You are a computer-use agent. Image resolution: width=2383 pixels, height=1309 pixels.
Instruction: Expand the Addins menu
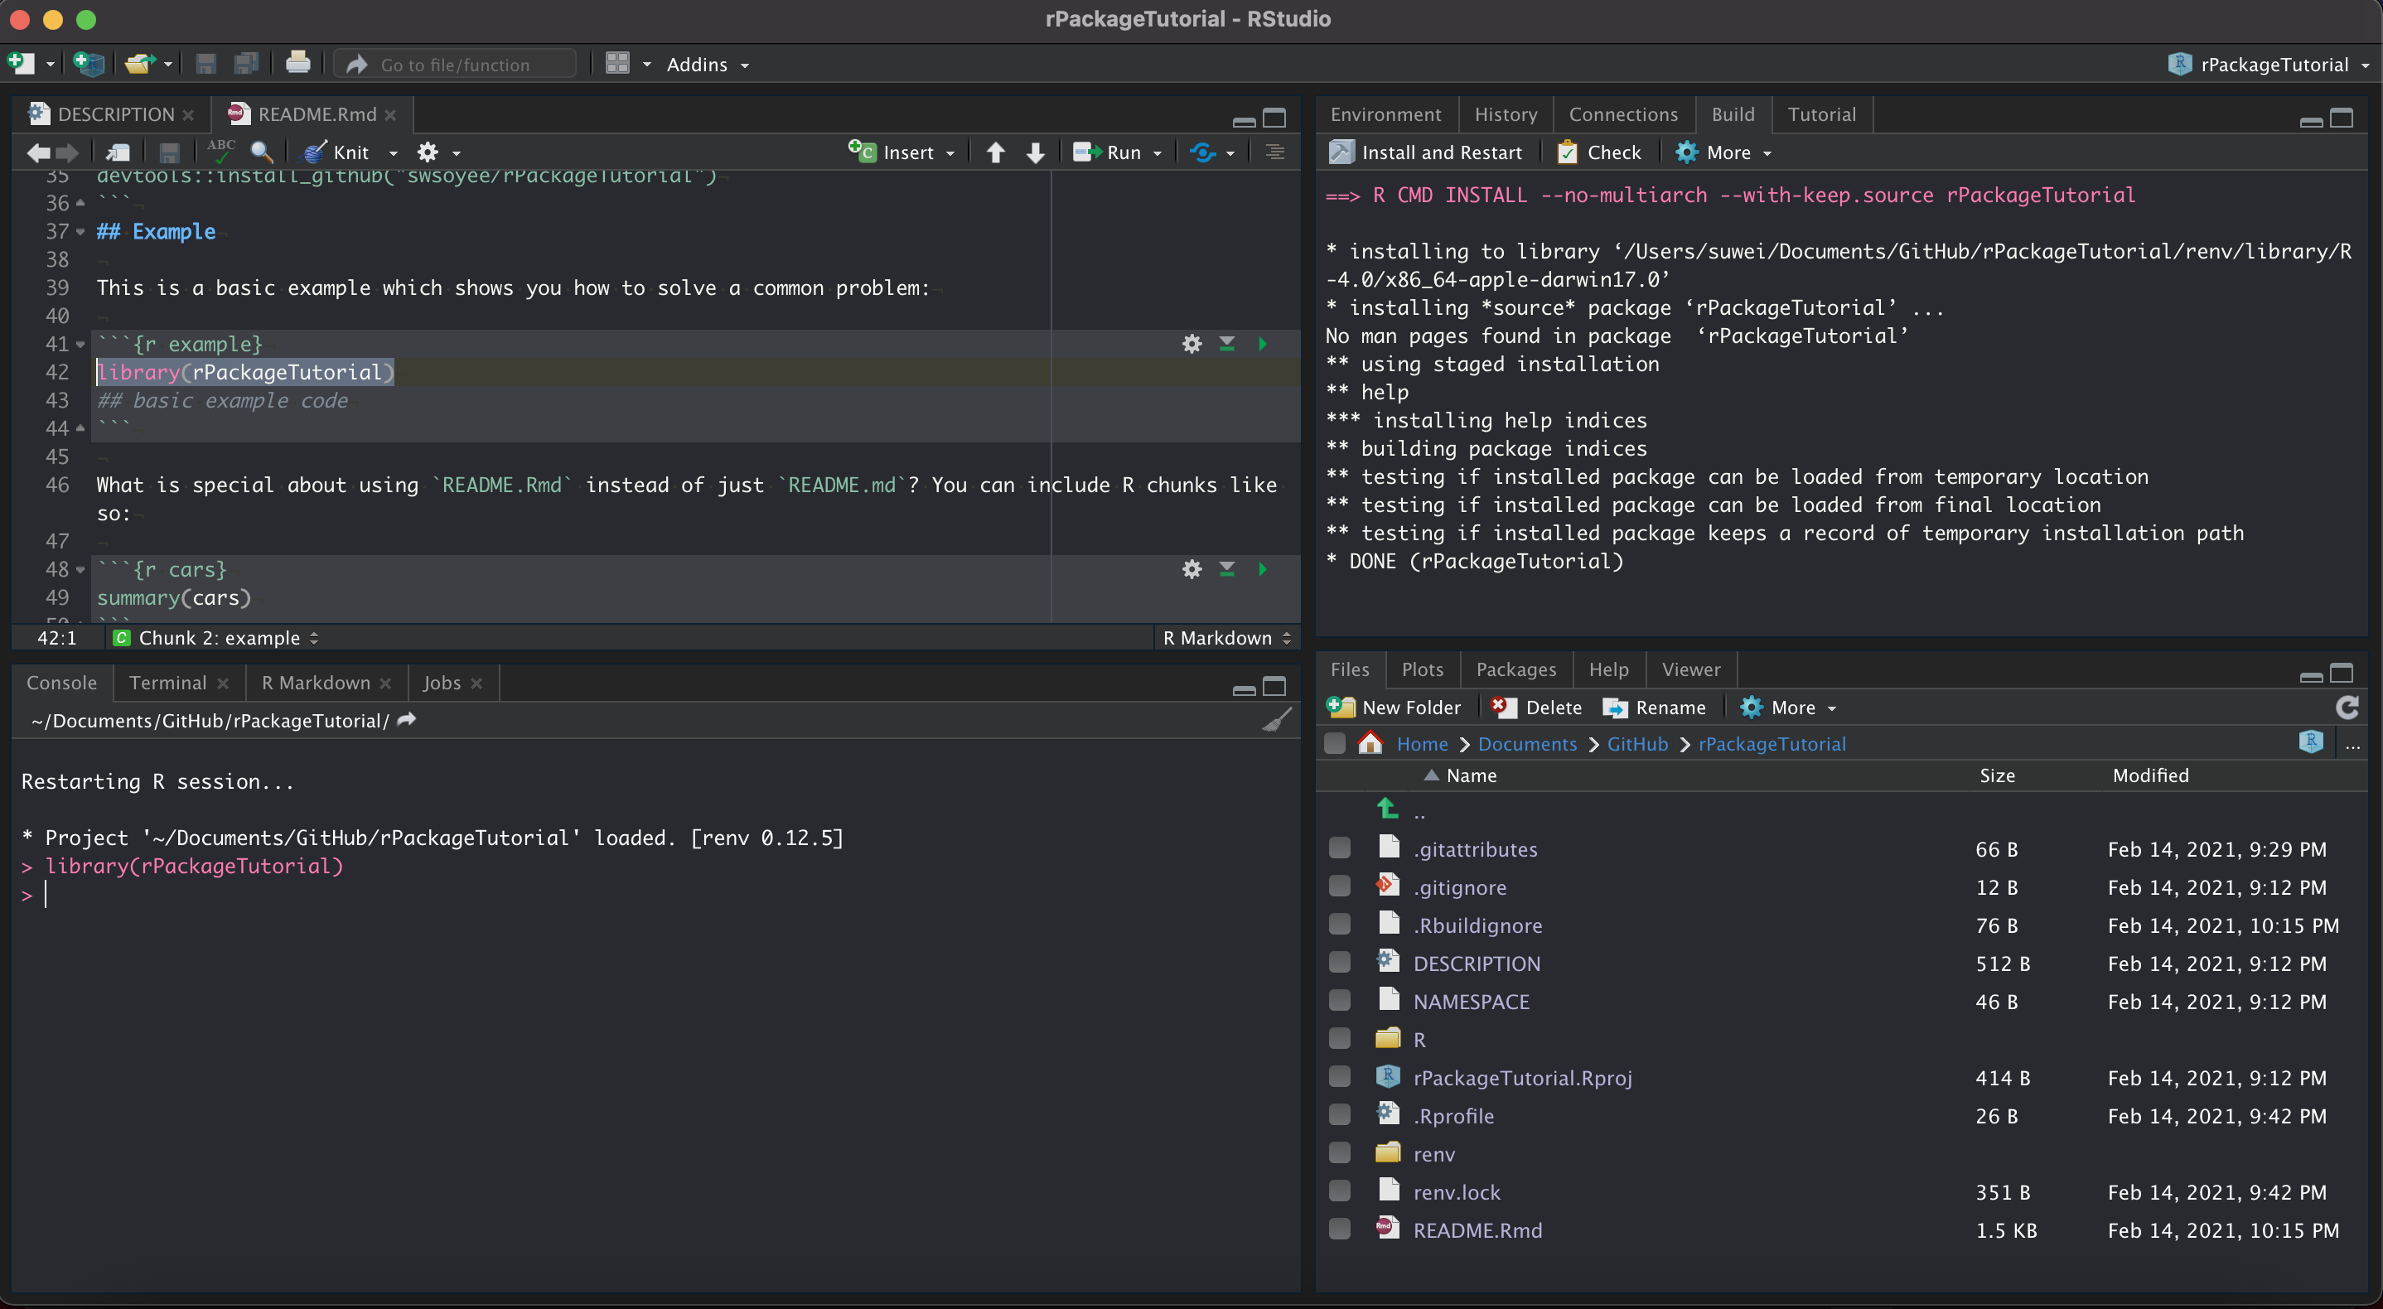707,65
